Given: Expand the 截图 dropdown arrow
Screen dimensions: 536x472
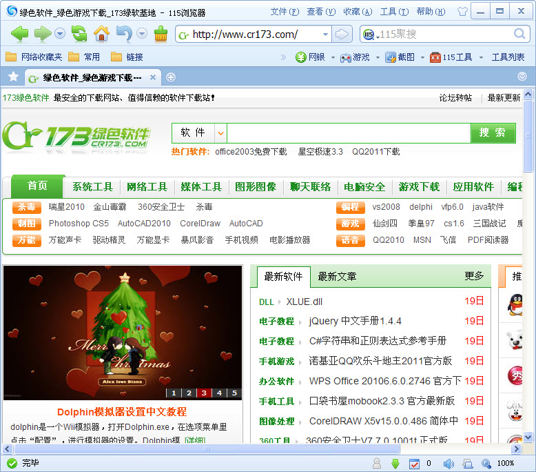Looking at the screenshot, I should [x=422, y=57].
